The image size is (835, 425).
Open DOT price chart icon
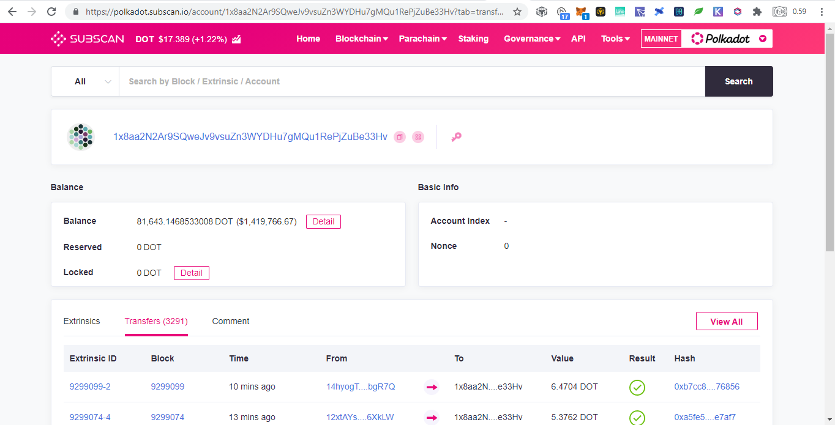(236, 39)
